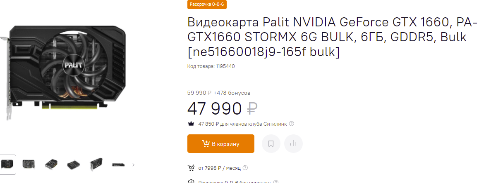Select the sixth product thumbnail side view
This screenshot has height=183, width=479.
[118, 164]
